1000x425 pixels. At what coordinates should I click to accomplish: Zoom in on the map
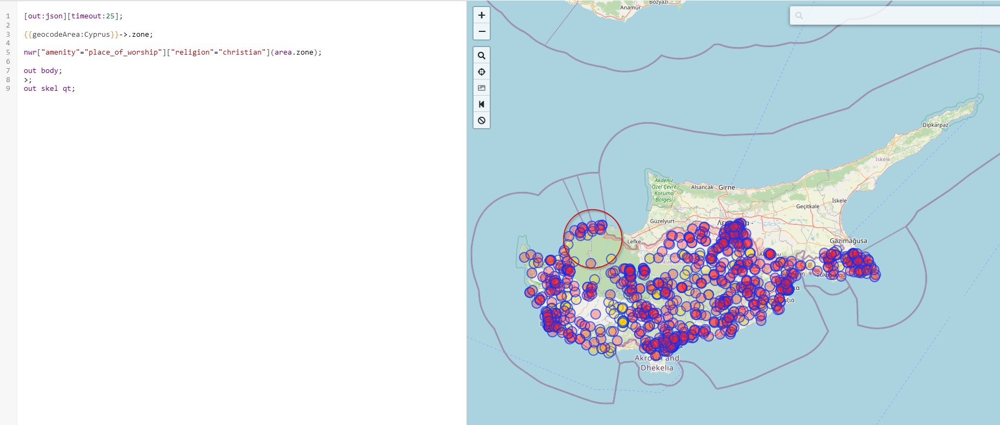coord(482,15)
